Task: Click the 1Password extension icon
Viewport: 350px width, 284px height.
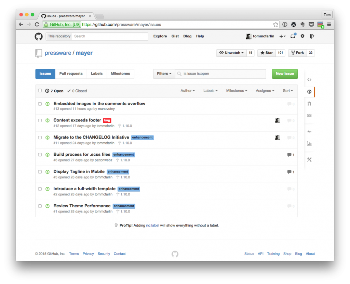Action: pos(285,25)
